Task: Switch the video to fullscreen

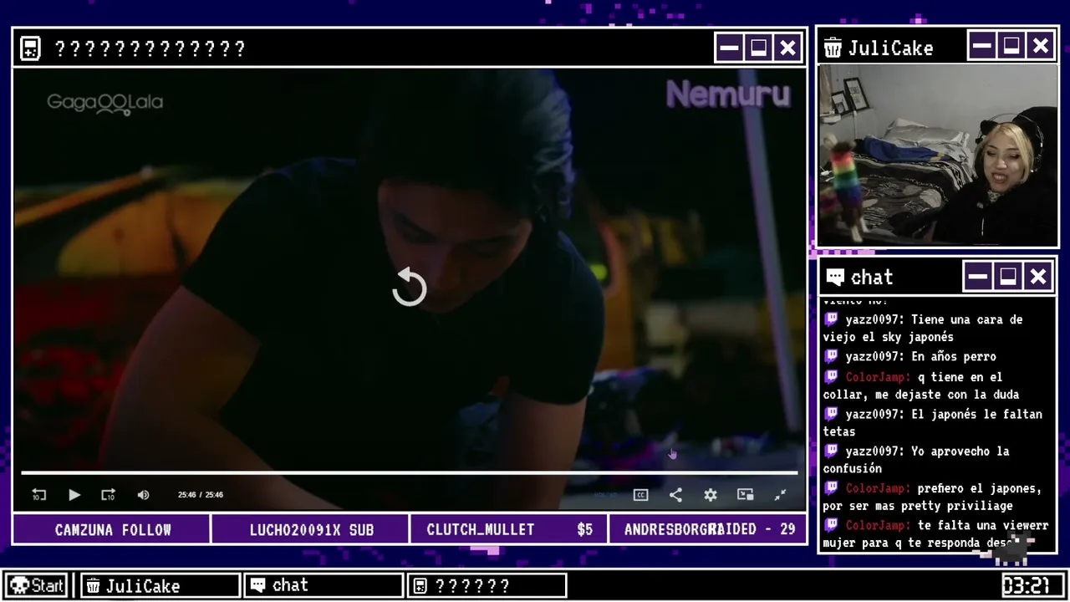Action: tap(780, 495)
